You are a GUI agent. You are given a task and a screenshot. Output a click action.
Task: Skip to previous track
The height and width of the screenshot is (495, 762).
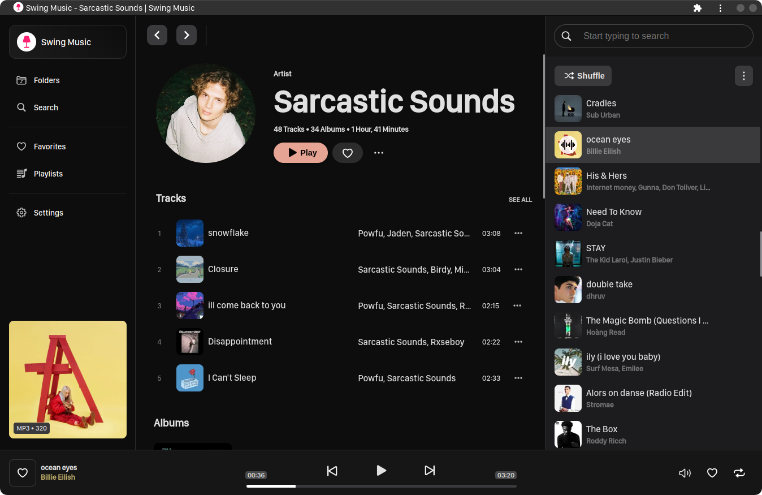[332, 471]
